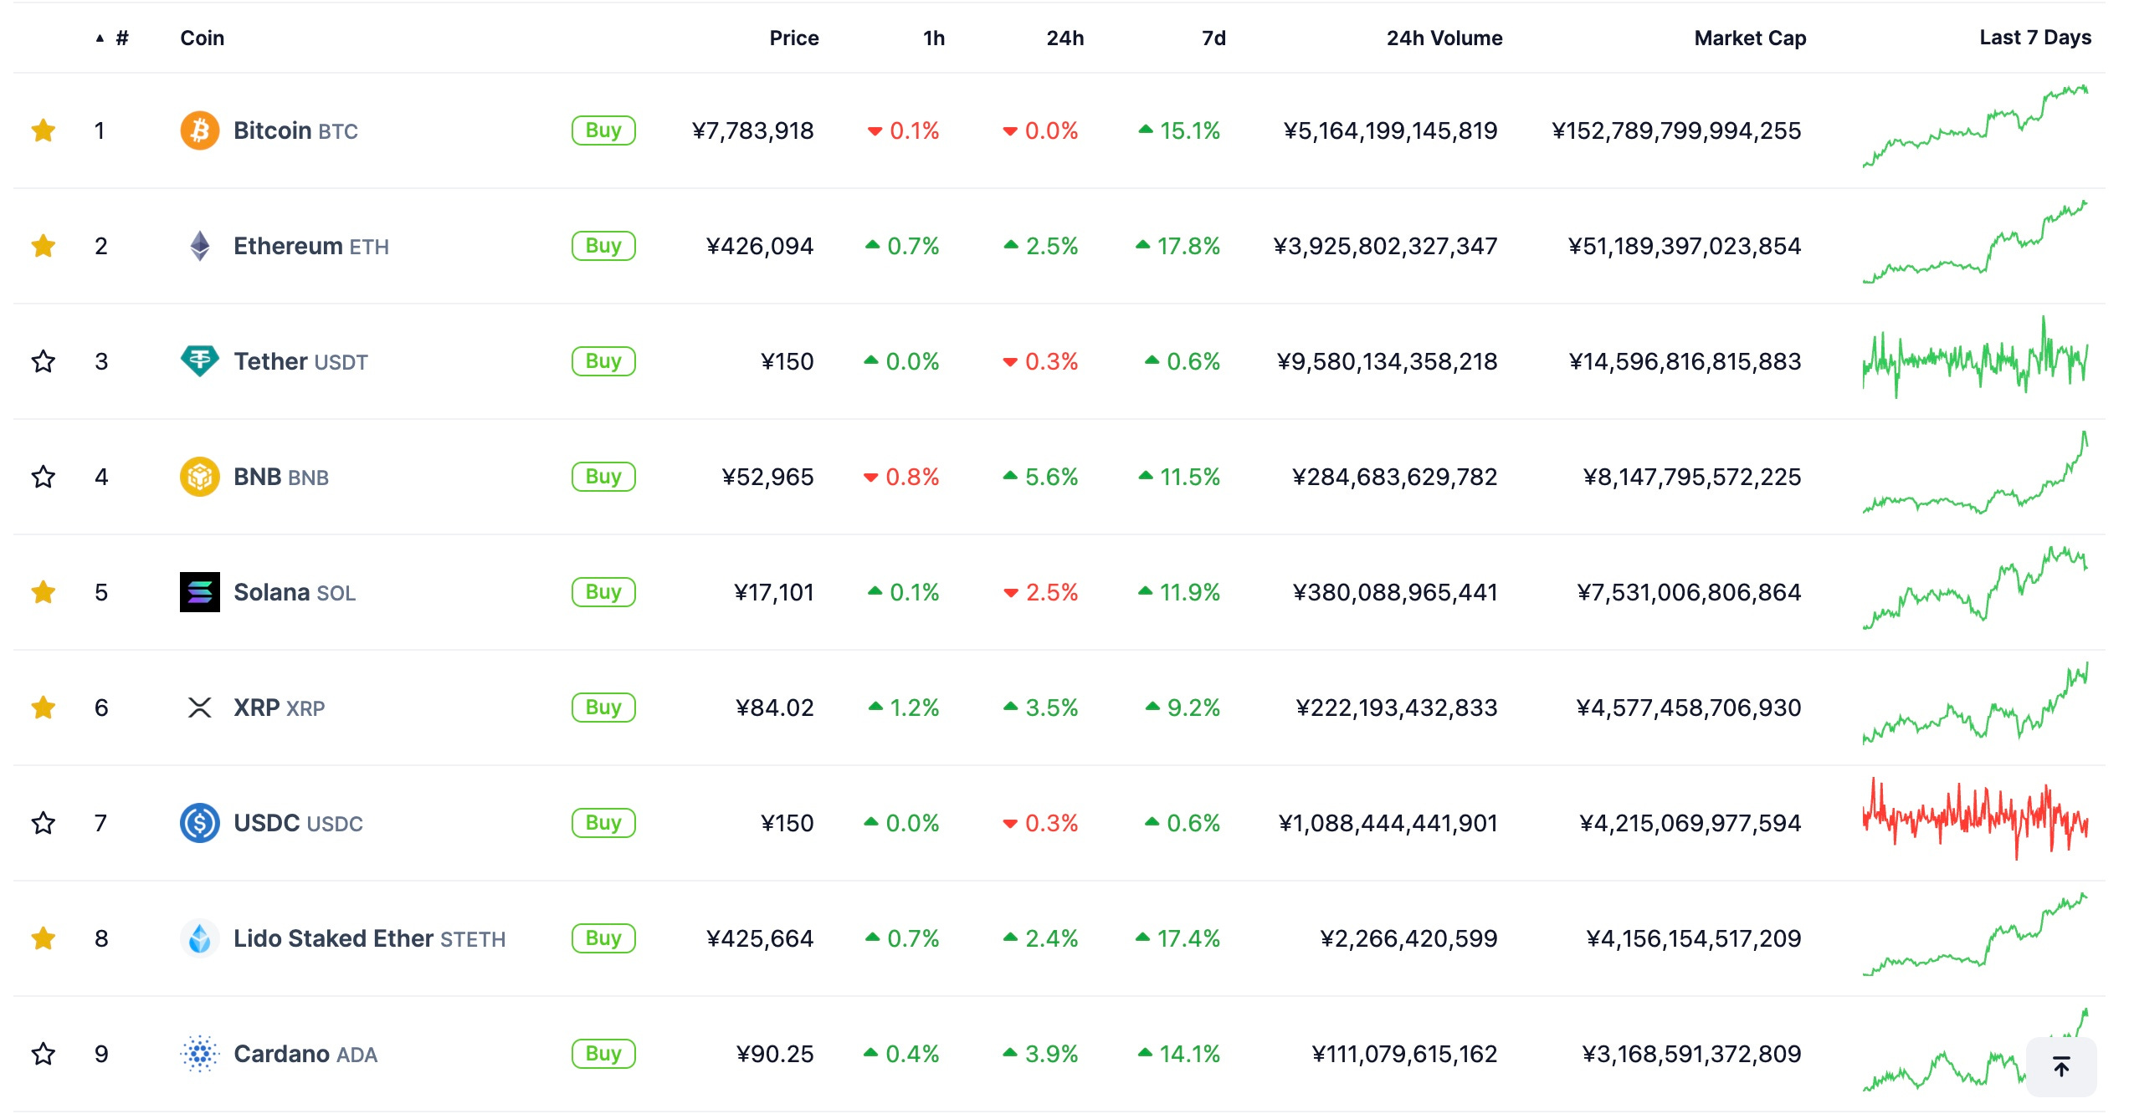The image size is (2129, 1114).
Task: Click the XRP logo icon
Action: coord(200,708)
